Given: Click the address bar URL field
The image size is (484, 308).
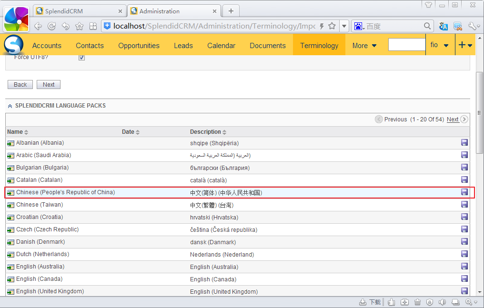Looking at the screenshot, I should point(214,26).
